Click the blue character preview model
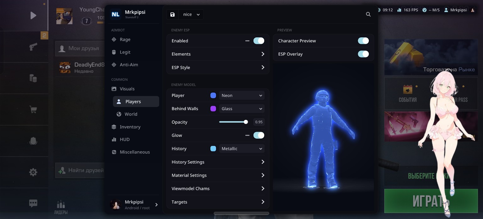Image resolution: width=483 pixels, height=219 pixels. point(324,140)
